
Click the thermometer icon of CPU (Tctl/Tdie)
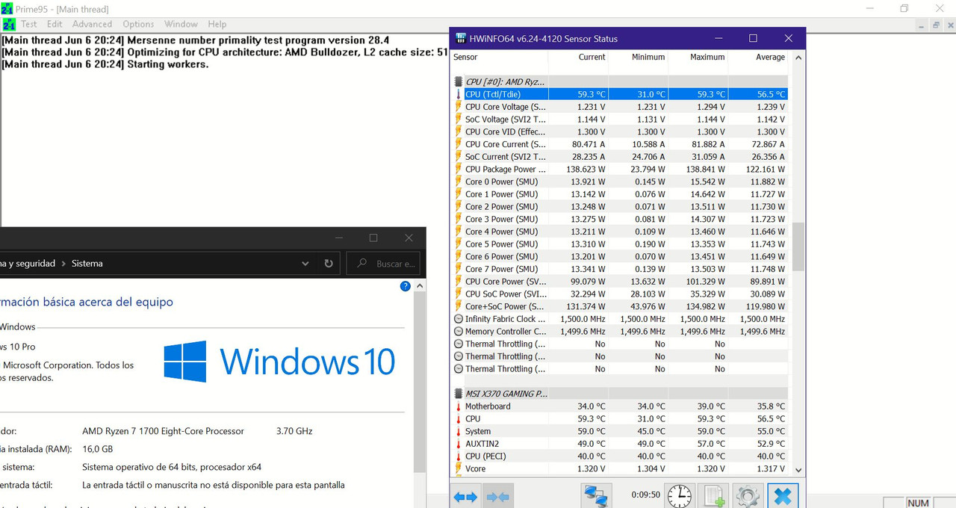click(459, 94)
